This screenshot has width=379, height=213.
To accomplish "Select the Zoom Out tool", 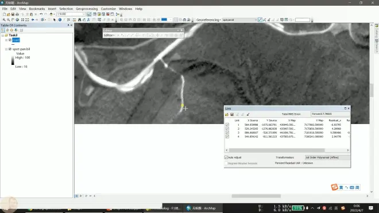I will tap(8, 20).
